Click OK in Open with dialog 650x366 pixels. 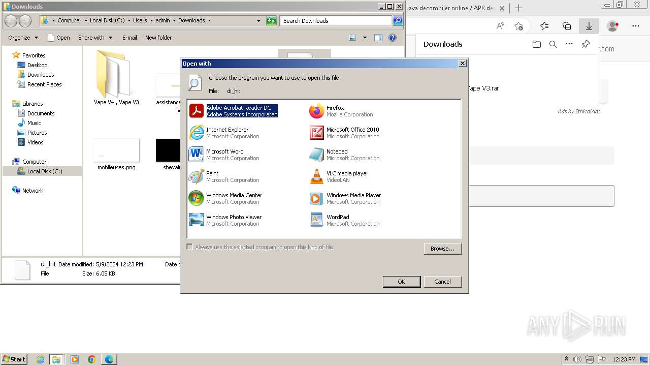pos(401,282)
